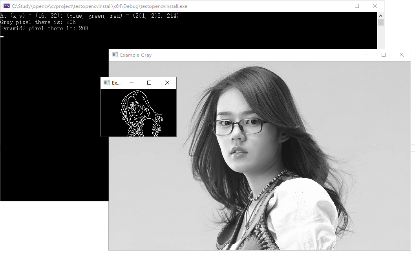Maximize the small Ex... edge window
This screenshot has width=415, height=258.
(x=149, y=83)
